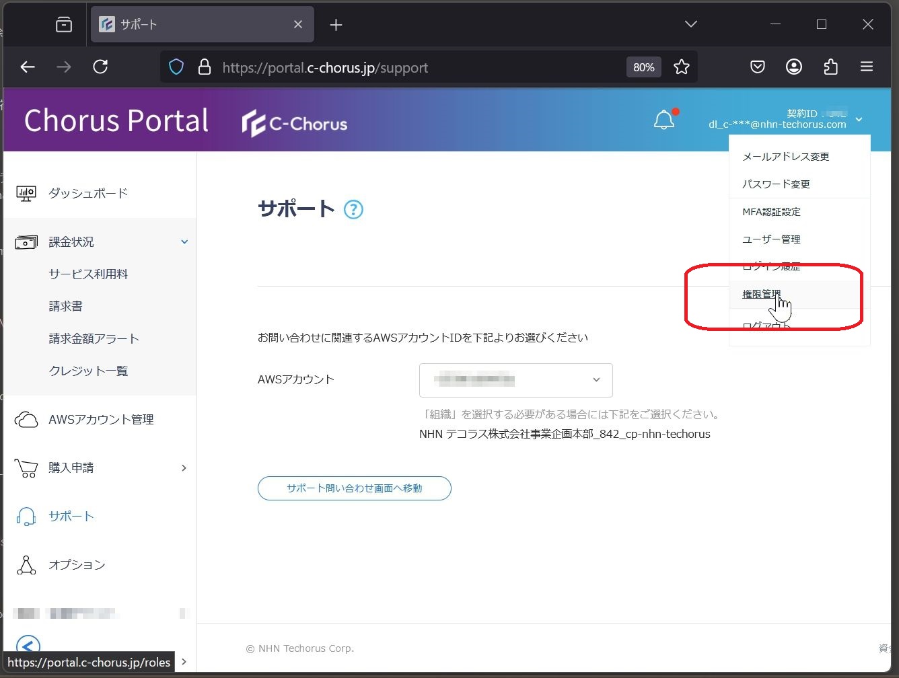The height and width of the screenshot is (678, 899).
Task: Click the notification bell icon
Action: click(664, 120)
